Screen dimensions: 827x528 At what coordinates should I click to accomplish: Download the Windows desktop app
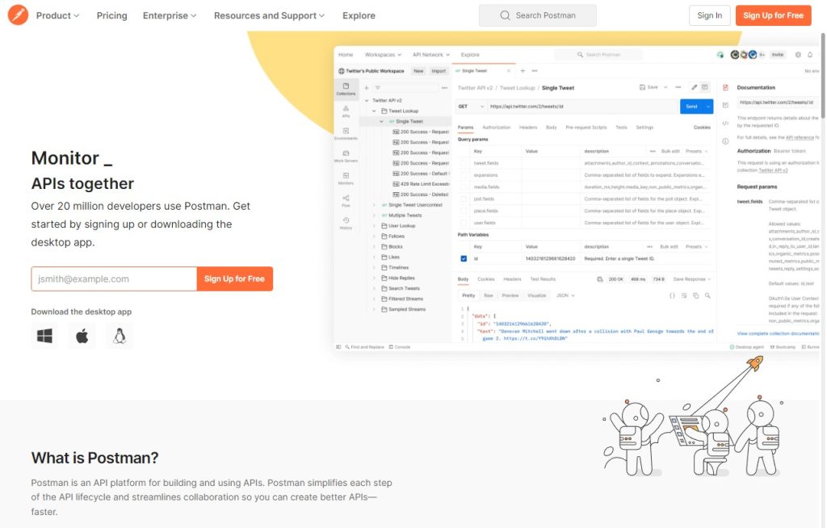44,336
